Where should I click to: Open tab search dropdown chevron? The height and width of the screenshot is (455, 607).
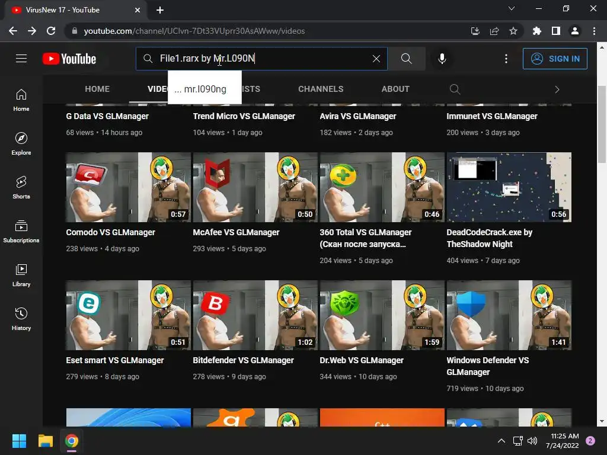tap(512, 8)
